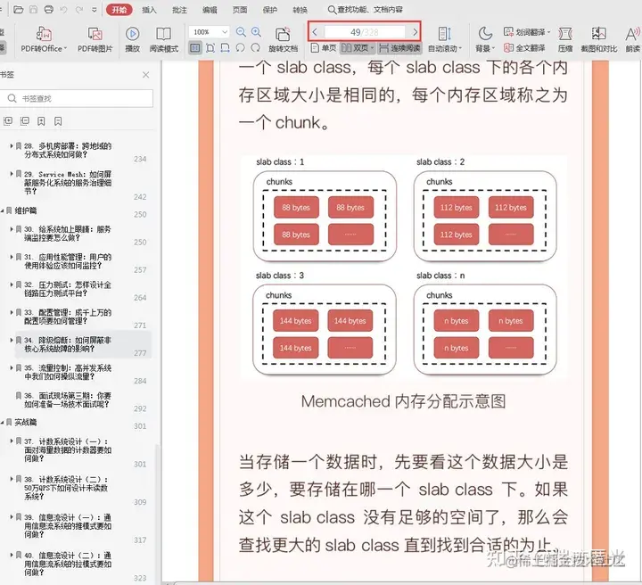This screenshot has height=585, width=642.
Task: Click the page number field 49/328
Action: (365, 32)
